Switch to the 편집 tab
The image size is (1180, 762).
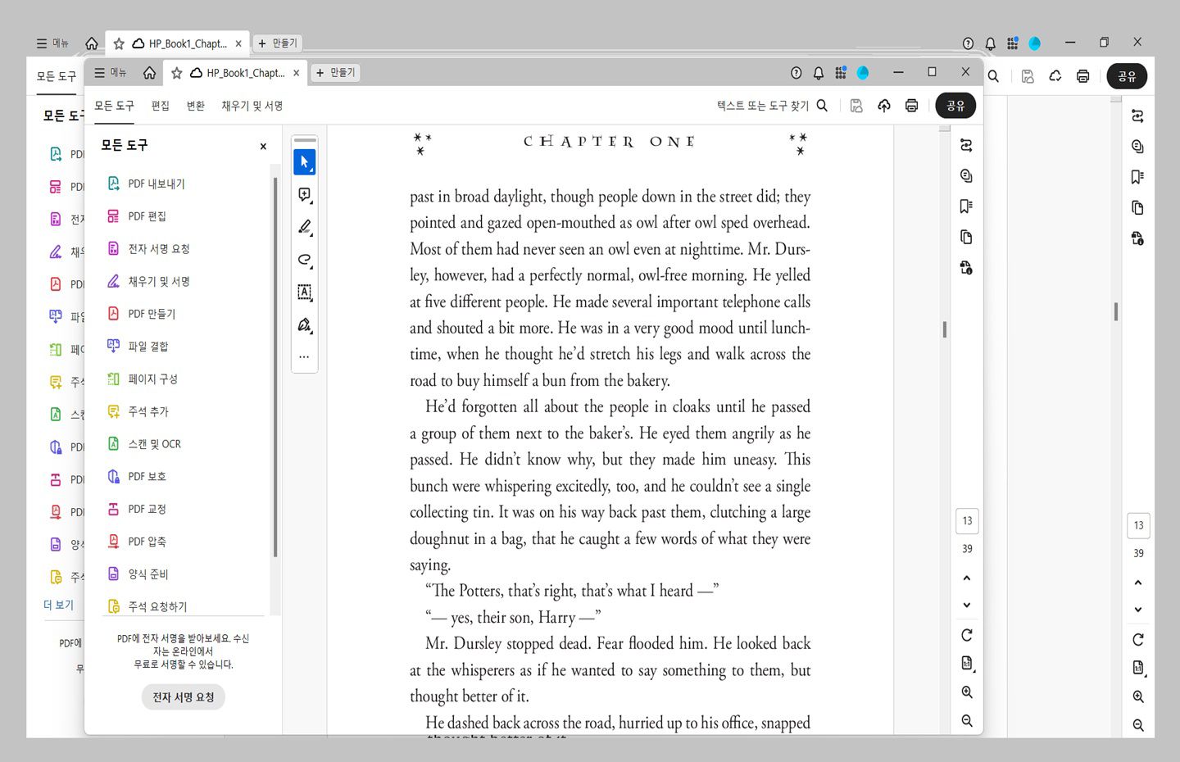coord(161,106)
